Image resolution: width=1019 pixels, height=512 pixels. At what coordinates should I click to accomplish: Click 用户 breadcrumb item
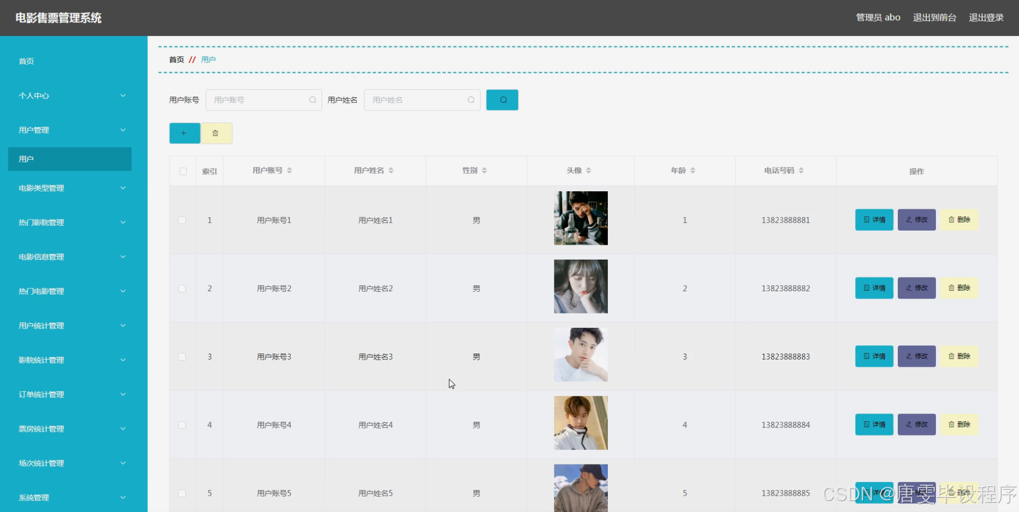[x=208, y=60]
